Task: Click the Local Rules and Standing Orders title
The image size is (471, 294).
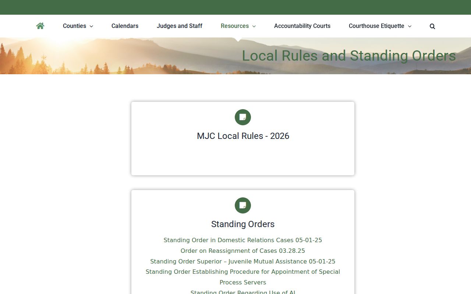Action: 349,56
